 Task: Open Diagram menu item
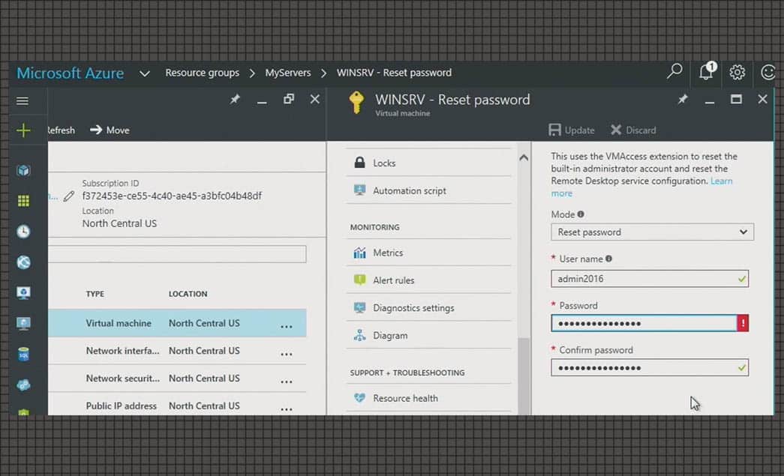[x=428, y=335]
